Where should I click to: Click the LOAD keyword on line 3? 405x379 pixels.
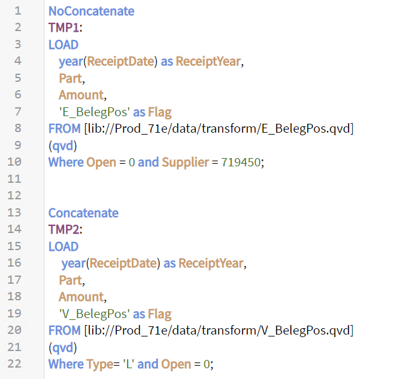pyautogui.click(x=63, y=44)
